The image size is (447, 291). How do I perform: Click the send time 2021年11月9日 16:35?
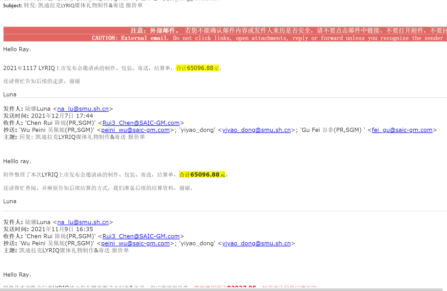pos(62,229)
